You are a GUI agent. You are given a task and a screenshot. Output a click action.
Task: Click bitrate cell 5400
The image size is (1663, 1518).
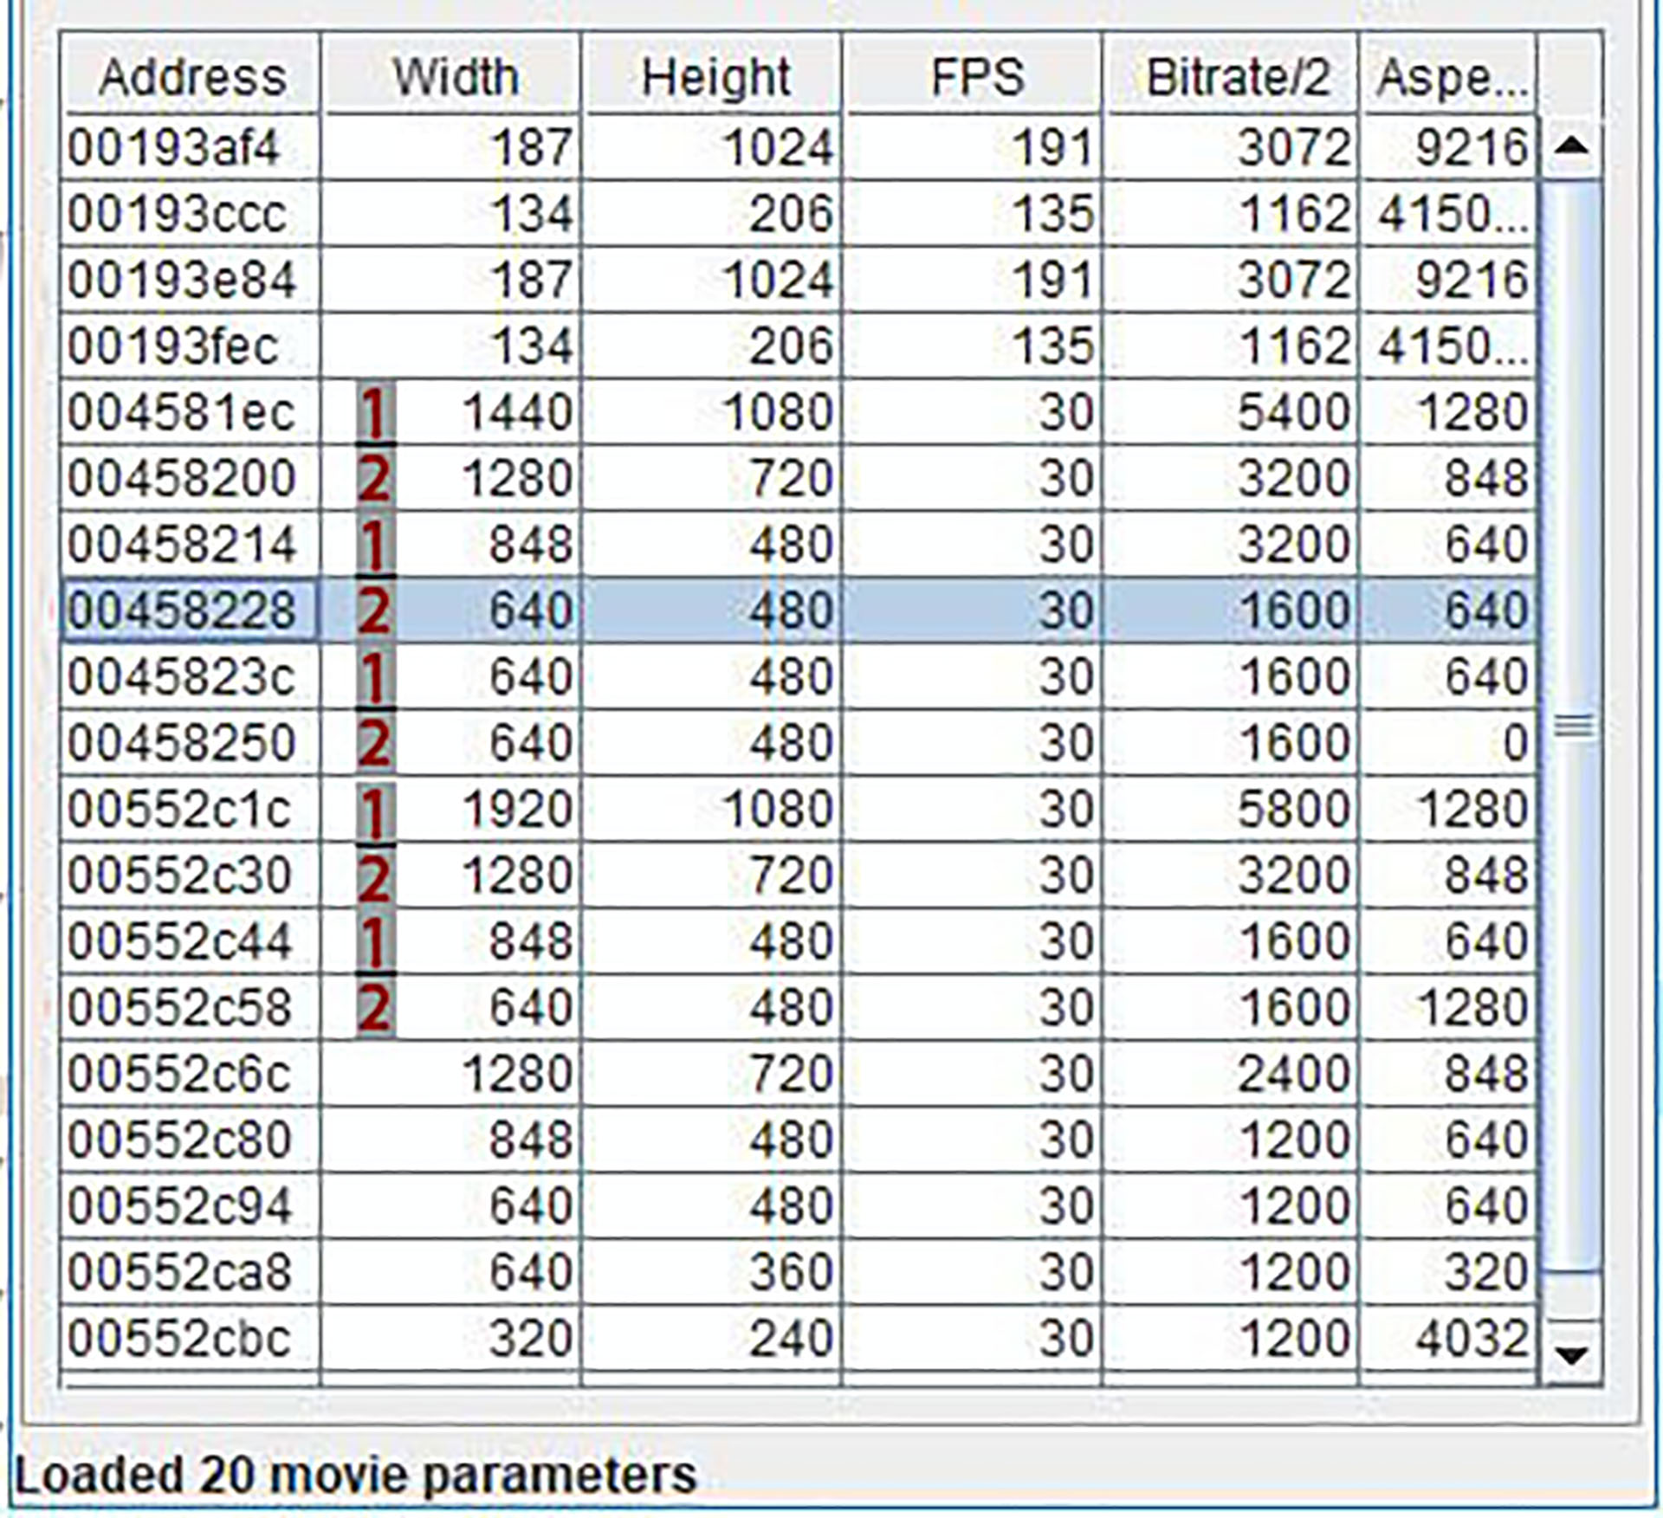point(1292,412)
